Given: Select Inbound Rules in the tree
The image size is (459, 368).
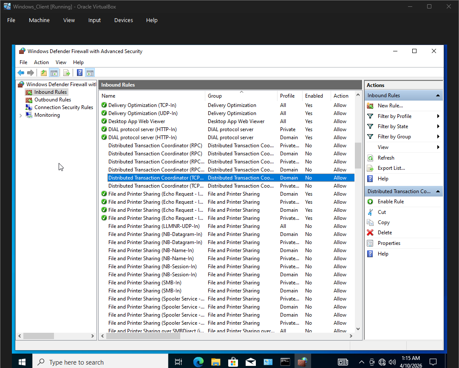Looking at the screenshot, I should point(51,92).
